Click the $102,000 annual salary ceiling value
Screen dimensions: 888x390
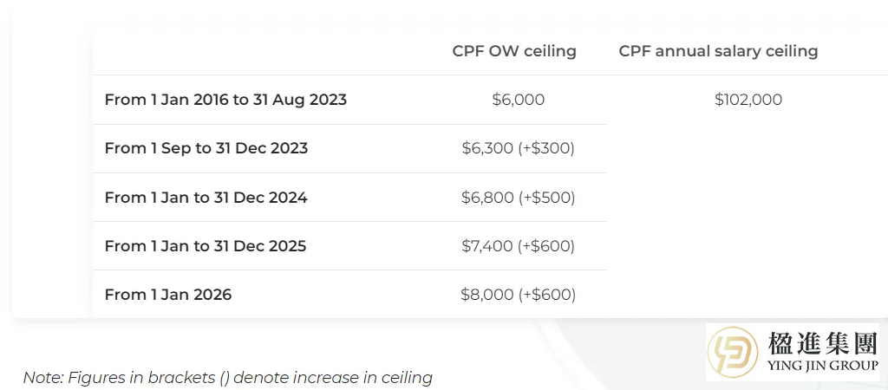pos(748,100)
